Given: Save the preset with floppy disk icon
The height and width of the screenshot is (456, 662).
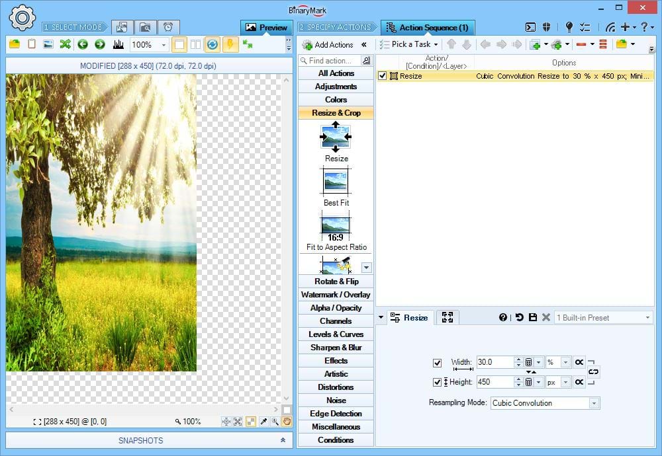Looking at the screenshot, I should [x=533, y=318].
